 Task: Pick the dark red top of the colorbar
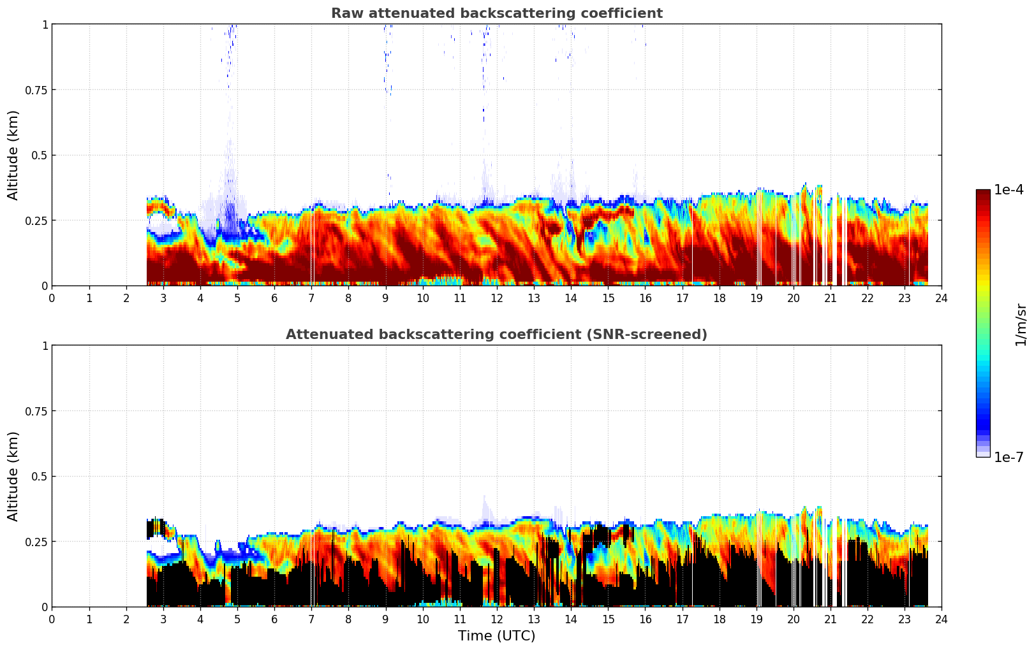982,194
